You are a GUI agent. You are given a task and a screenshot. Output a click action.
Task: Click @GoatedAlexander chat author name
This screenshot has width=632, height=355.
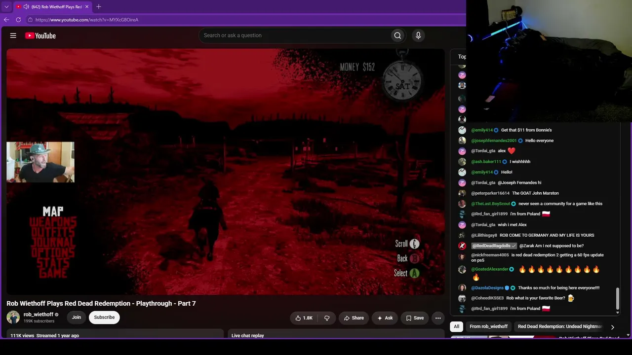pyautogui.click(x=489, y=269)
